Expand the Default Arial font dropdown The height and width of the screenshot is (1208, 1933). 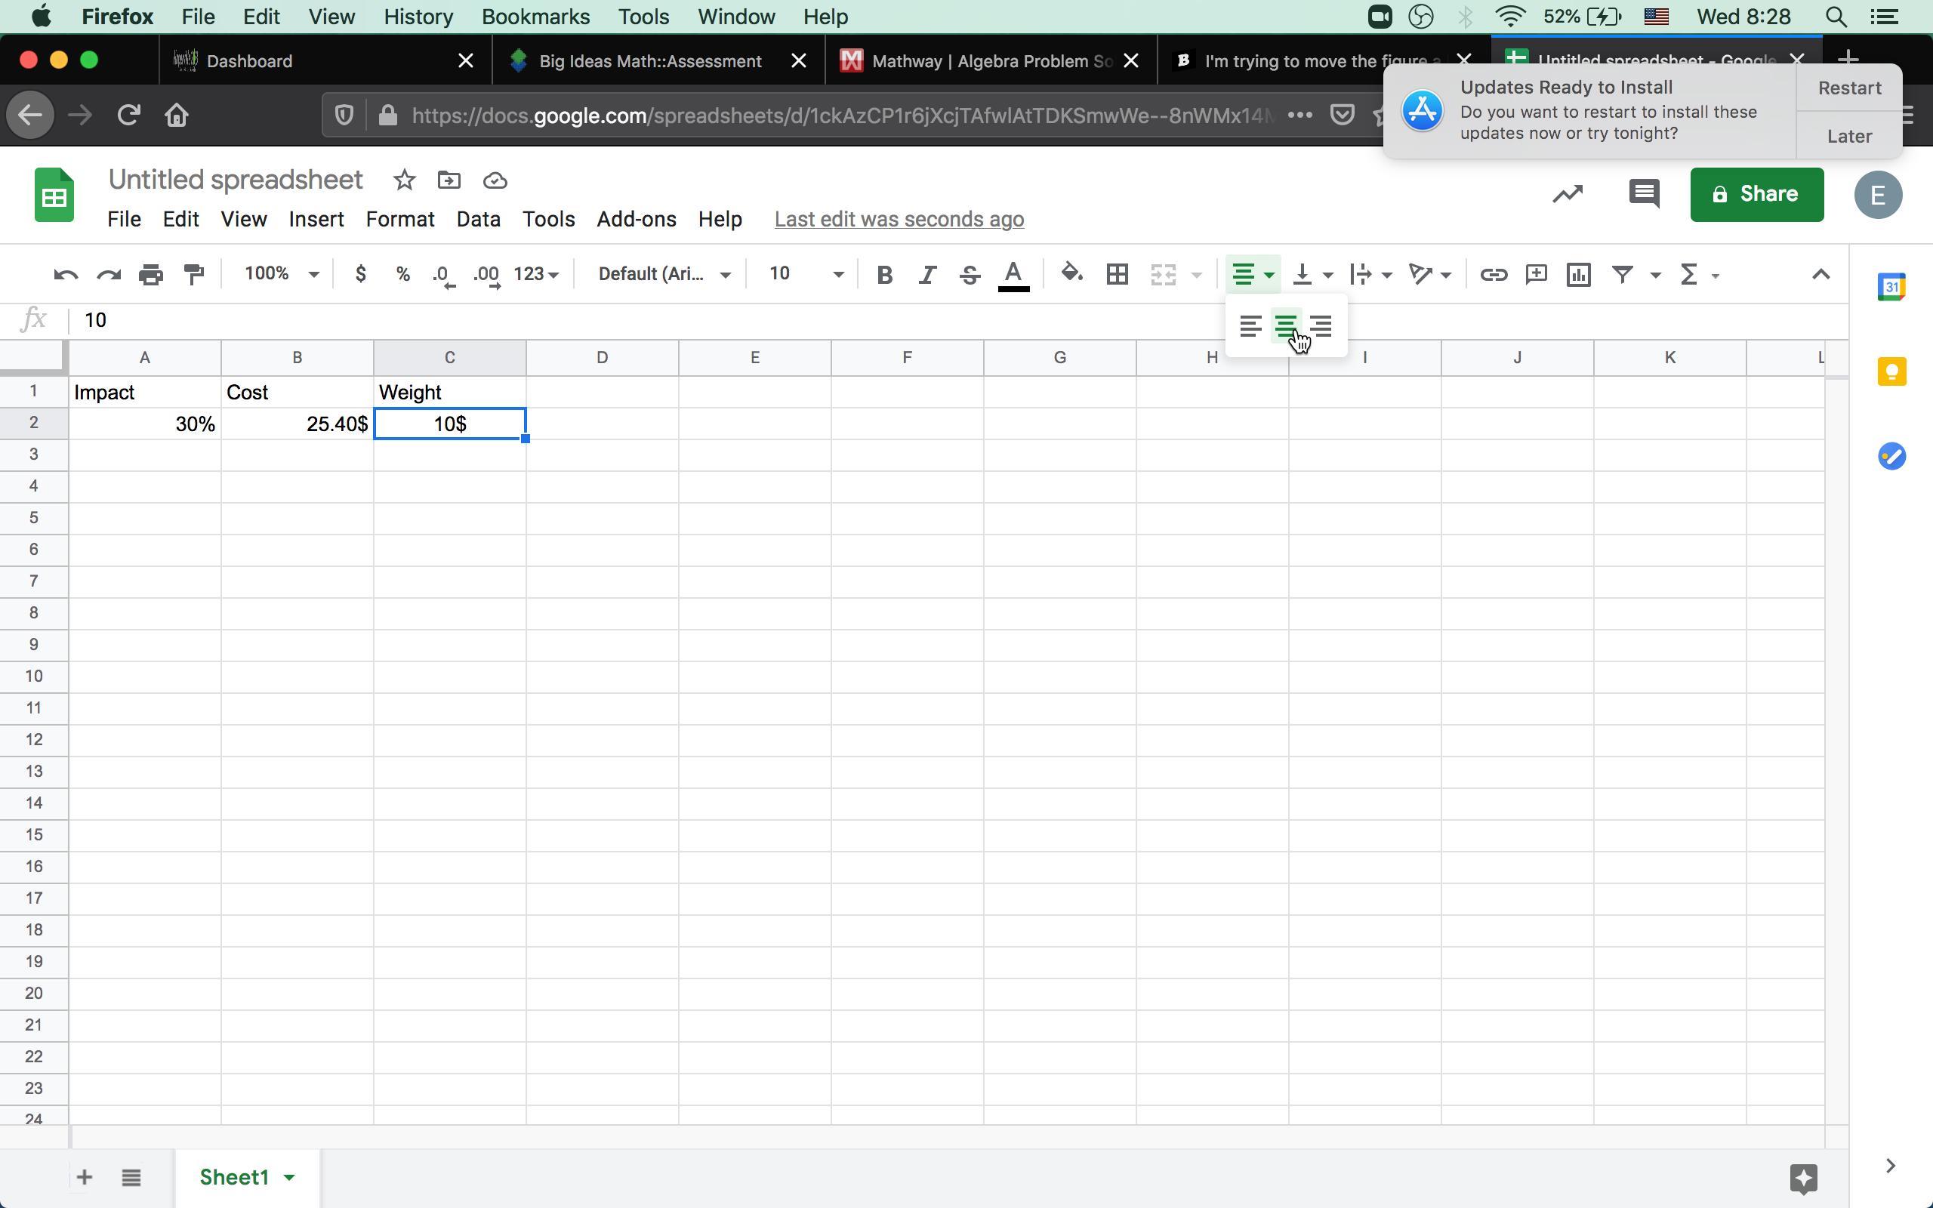664,274
